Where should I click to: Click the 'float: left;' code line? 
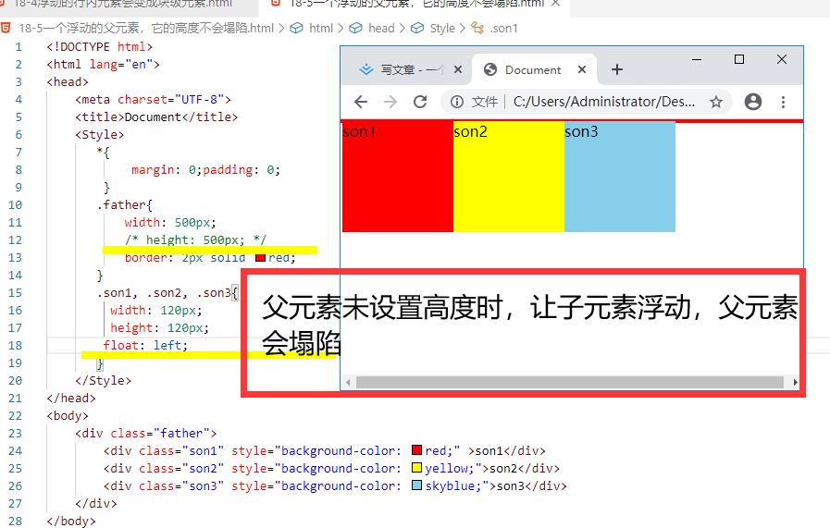(145, 346)
